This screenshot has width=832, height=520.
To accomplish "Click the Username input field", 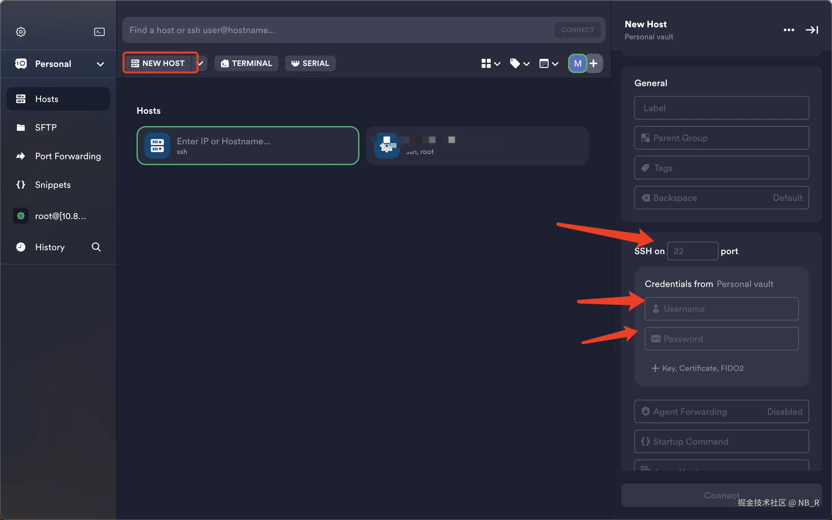I will pyautogui.click(x=721, y=309).
